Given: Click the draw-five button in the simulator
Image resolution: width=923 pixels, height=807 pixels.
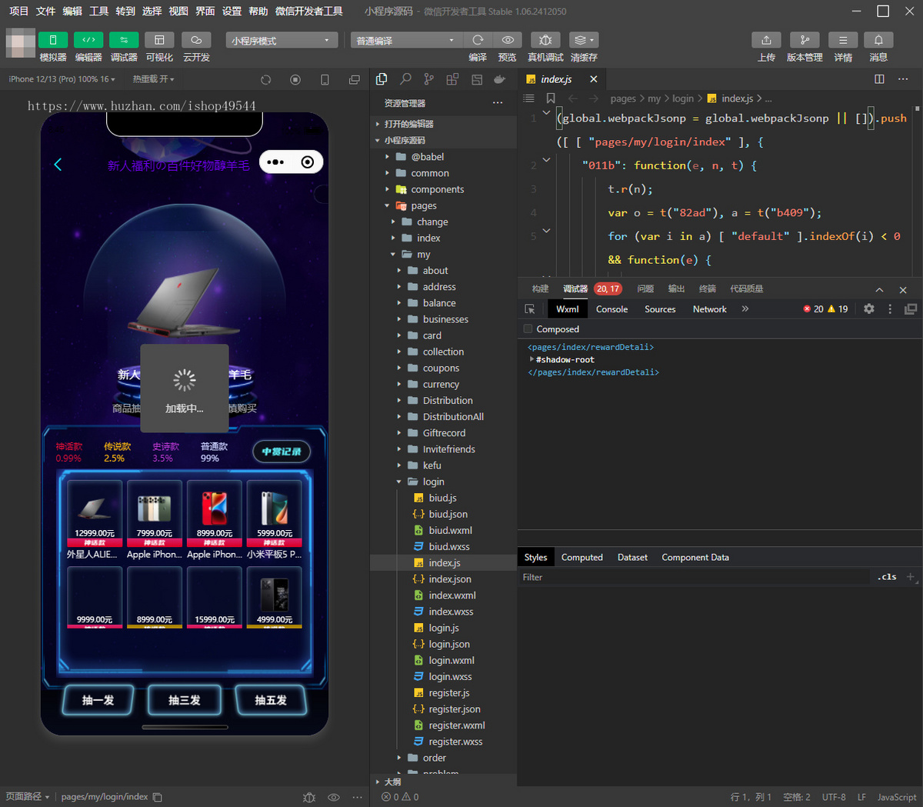Looking at the screenshot, I should point(271,700).
